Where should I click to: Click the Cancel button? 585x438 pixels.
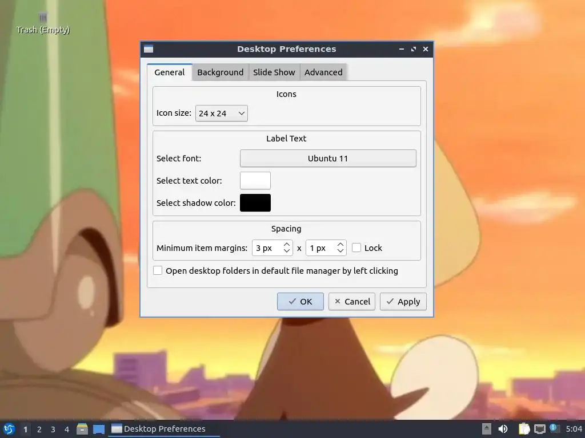click(x=352, y=301)
